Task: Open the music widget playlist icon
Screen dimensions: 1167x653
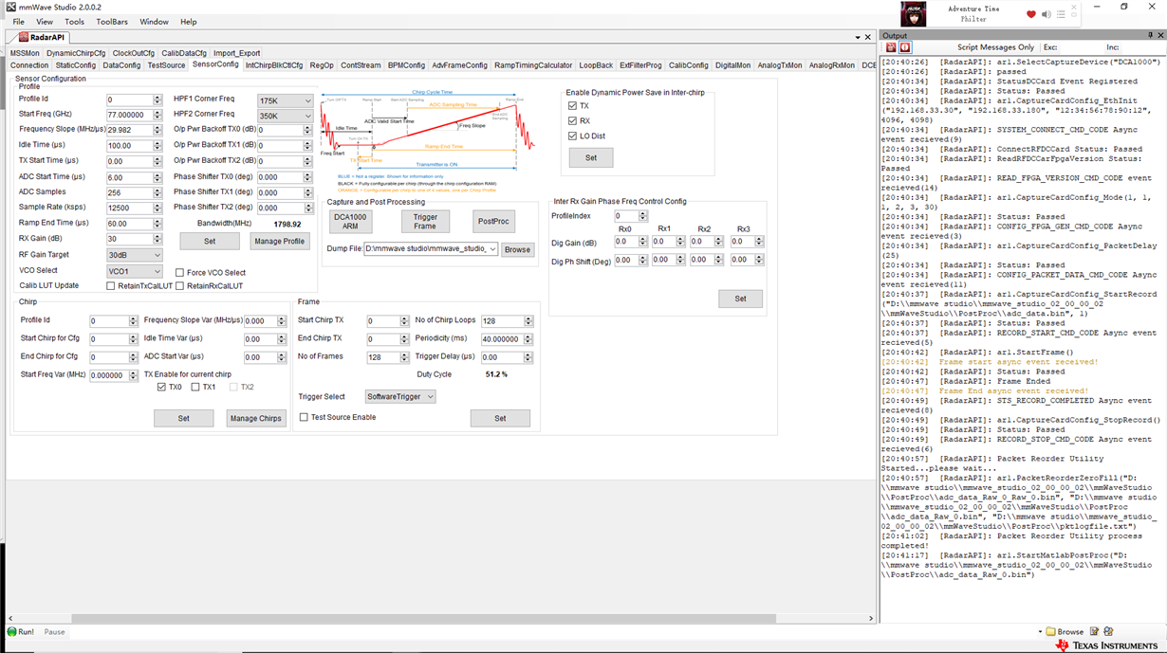Action: [x=1061, y=14]
